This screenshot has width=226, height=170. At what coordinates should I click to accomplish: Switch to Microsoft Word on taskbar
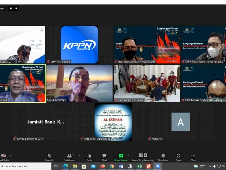121,166
